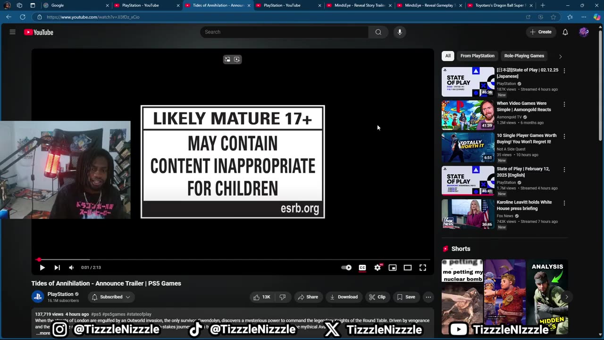The width and height of the screenshot is (604, 340).
Task: Open browser settings and more menu
Action: (584, 17)
